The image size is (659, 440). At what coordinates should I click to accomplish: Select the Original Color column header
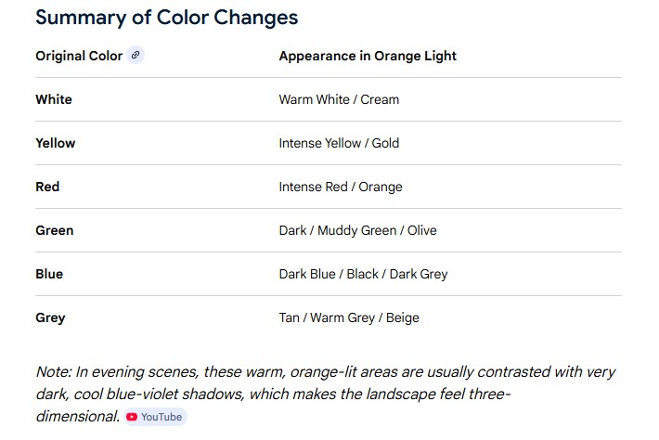click(x=79, y=56)
